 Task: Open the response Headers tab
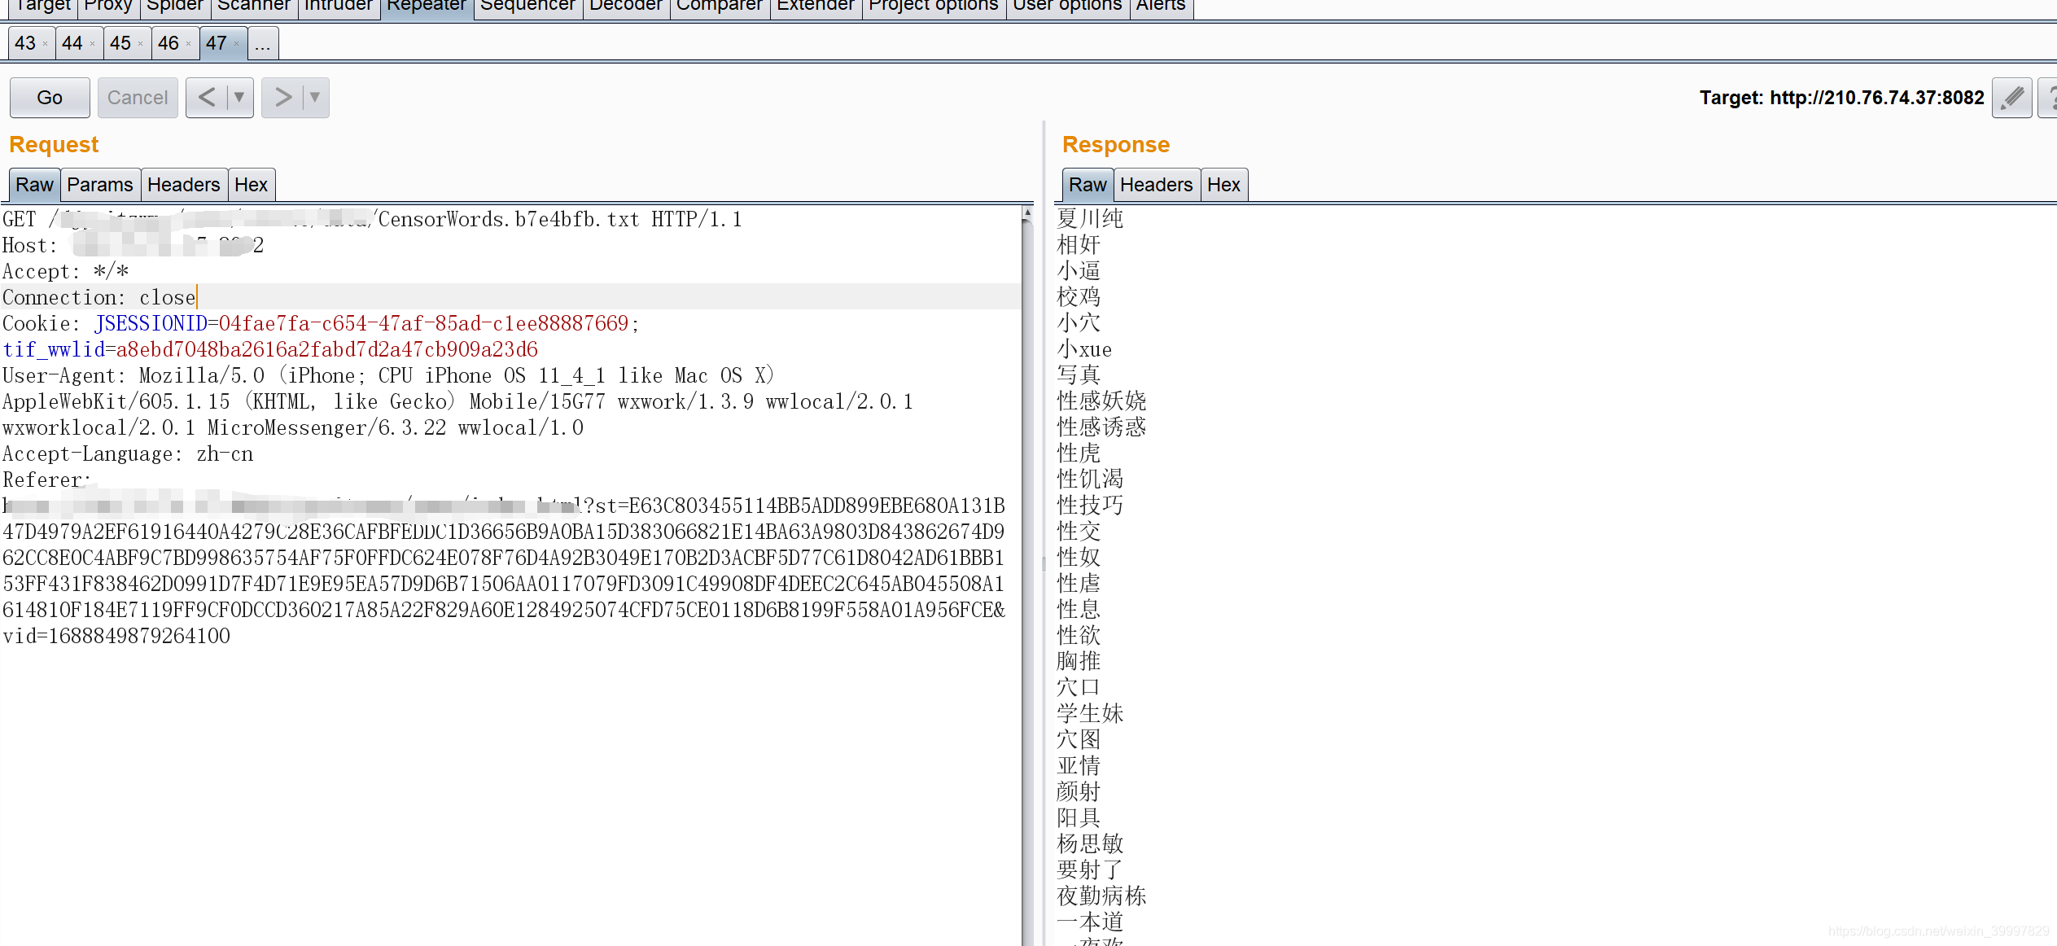[x=1156, y=185]
